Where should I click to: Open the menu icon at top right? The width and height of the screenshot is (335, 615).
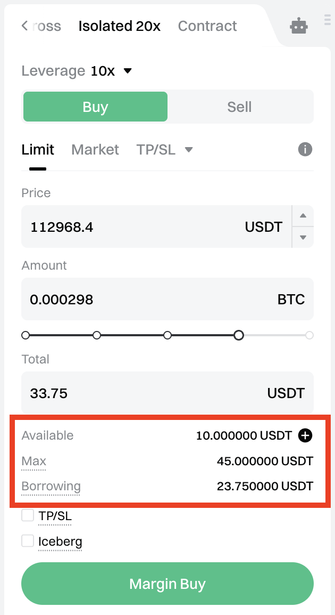tap(328, 20)
